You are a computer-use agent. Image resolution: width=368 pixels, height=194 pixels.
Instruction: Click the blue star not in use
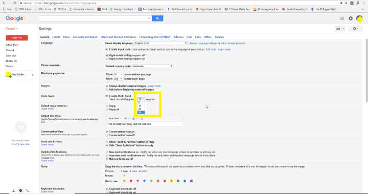click(145, 181)
